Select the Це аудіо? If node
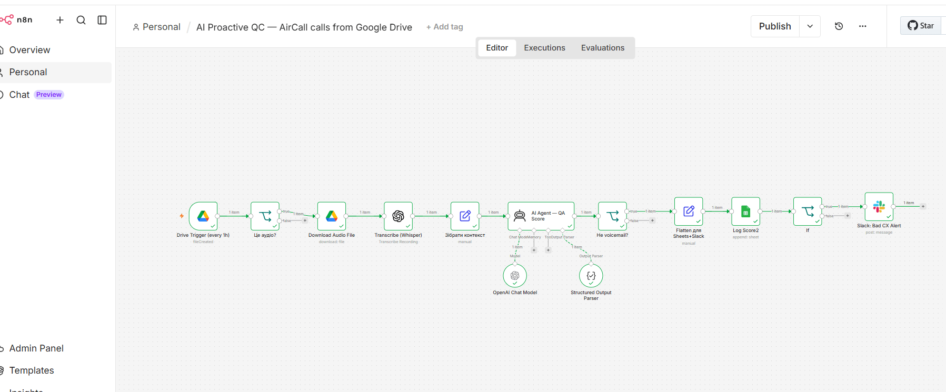The width and height of the screenshot is (946, 392). click(x=265, y=216)
